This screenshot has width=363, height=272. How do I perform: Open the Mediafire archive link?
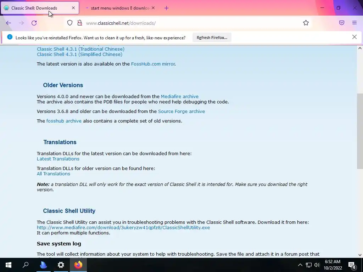tap(180, 96)
